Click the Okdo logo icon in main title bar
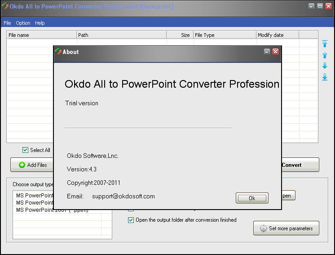The image size is (335, 255). pyautogui.click(x=5, y=6)
